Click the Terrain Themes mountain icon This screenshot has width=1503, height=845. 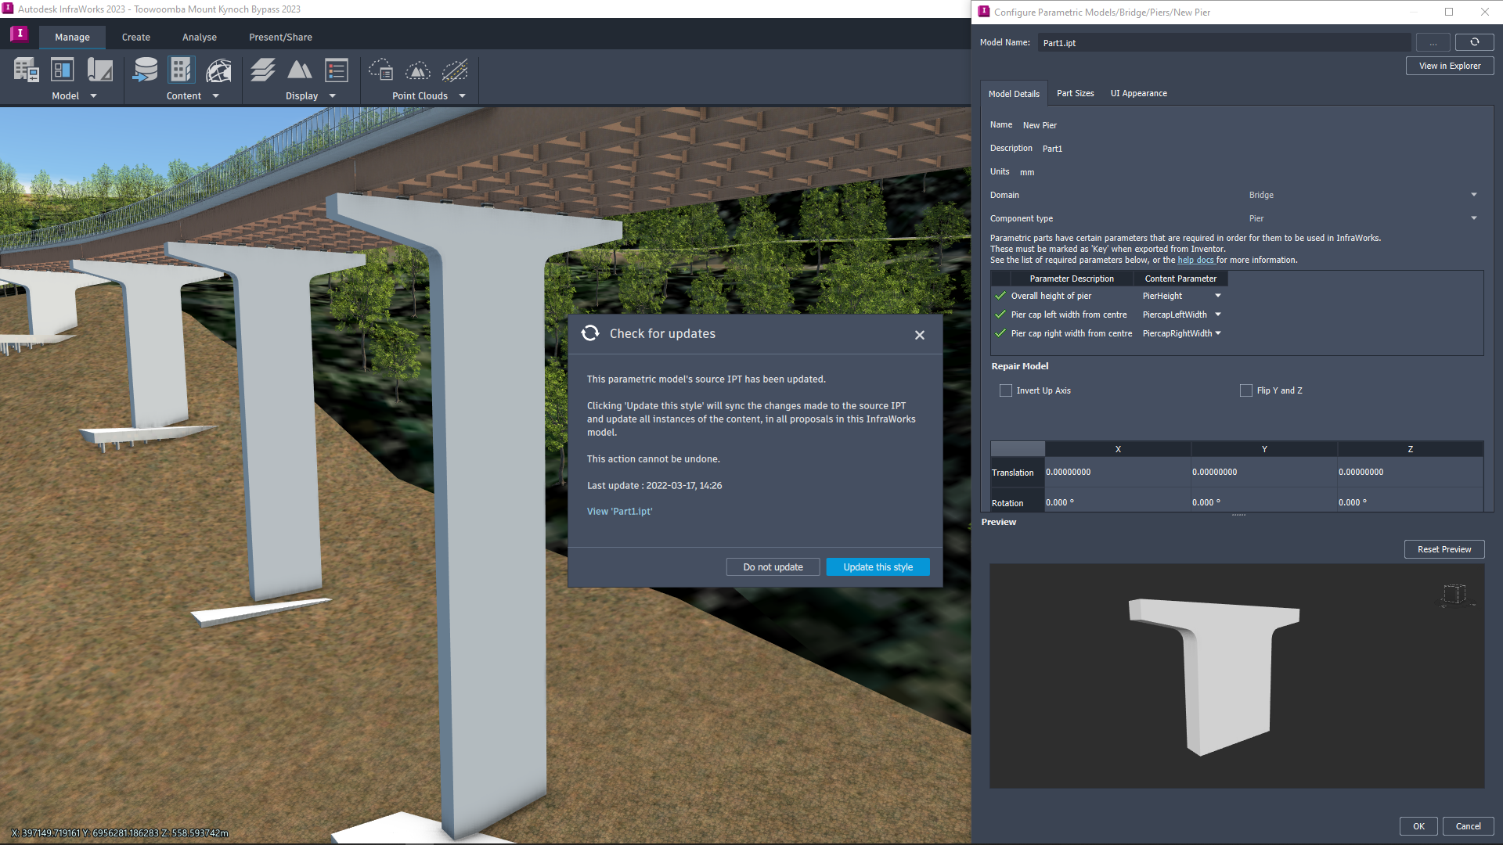(x=300, y=70)
